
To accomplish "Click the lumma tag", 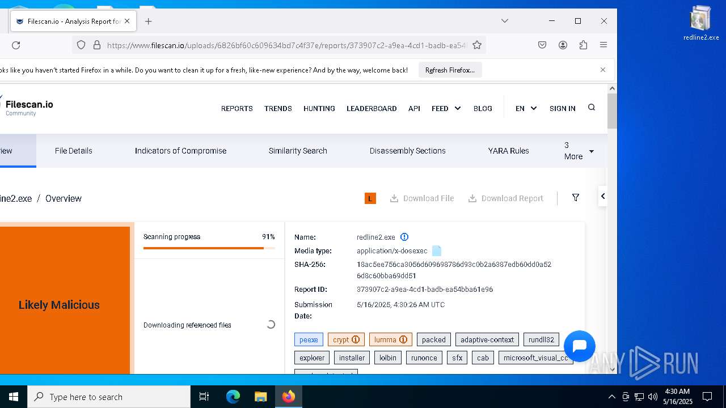I will 391,340.
